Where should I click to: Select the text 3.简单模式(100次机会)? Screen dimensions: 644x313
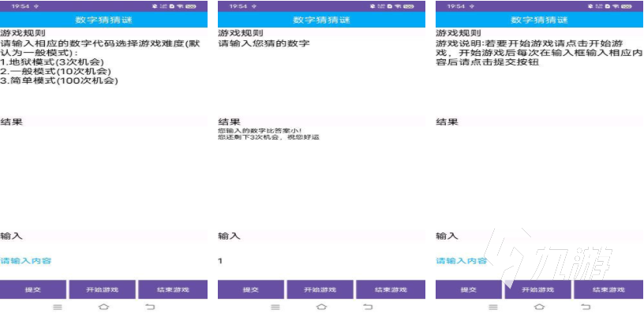click(59, 81)
